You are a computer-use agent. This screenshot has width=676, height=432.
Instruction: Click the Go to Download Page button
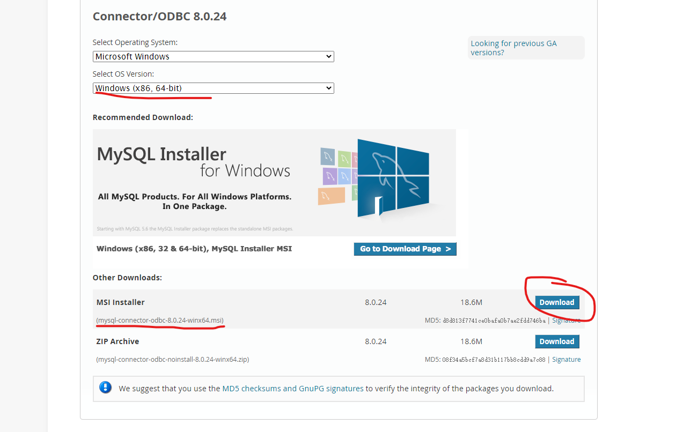(x=405, y=249)
